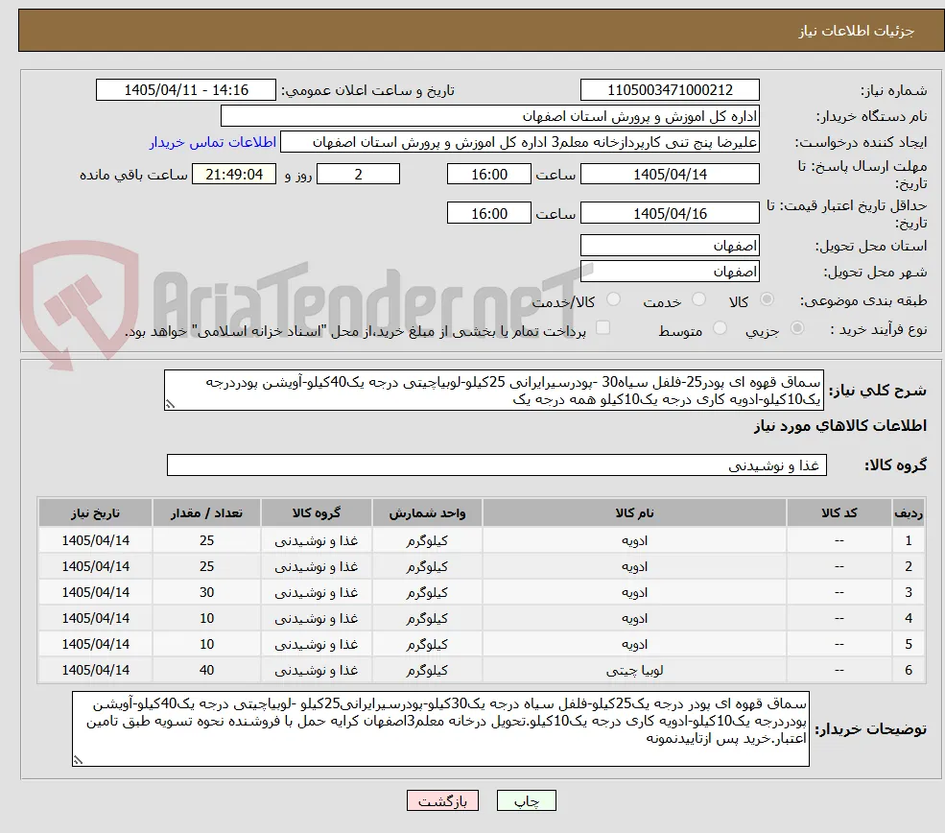
Task: Toggle the اسناد خزانه اسلامی payment checkbox
Action: 602,328
